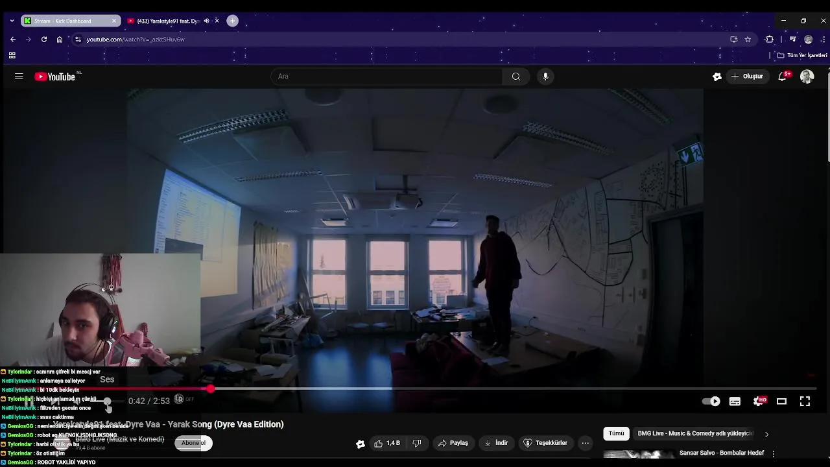Click the search magnifier button
Screen dimensions: 830x467
516,77
